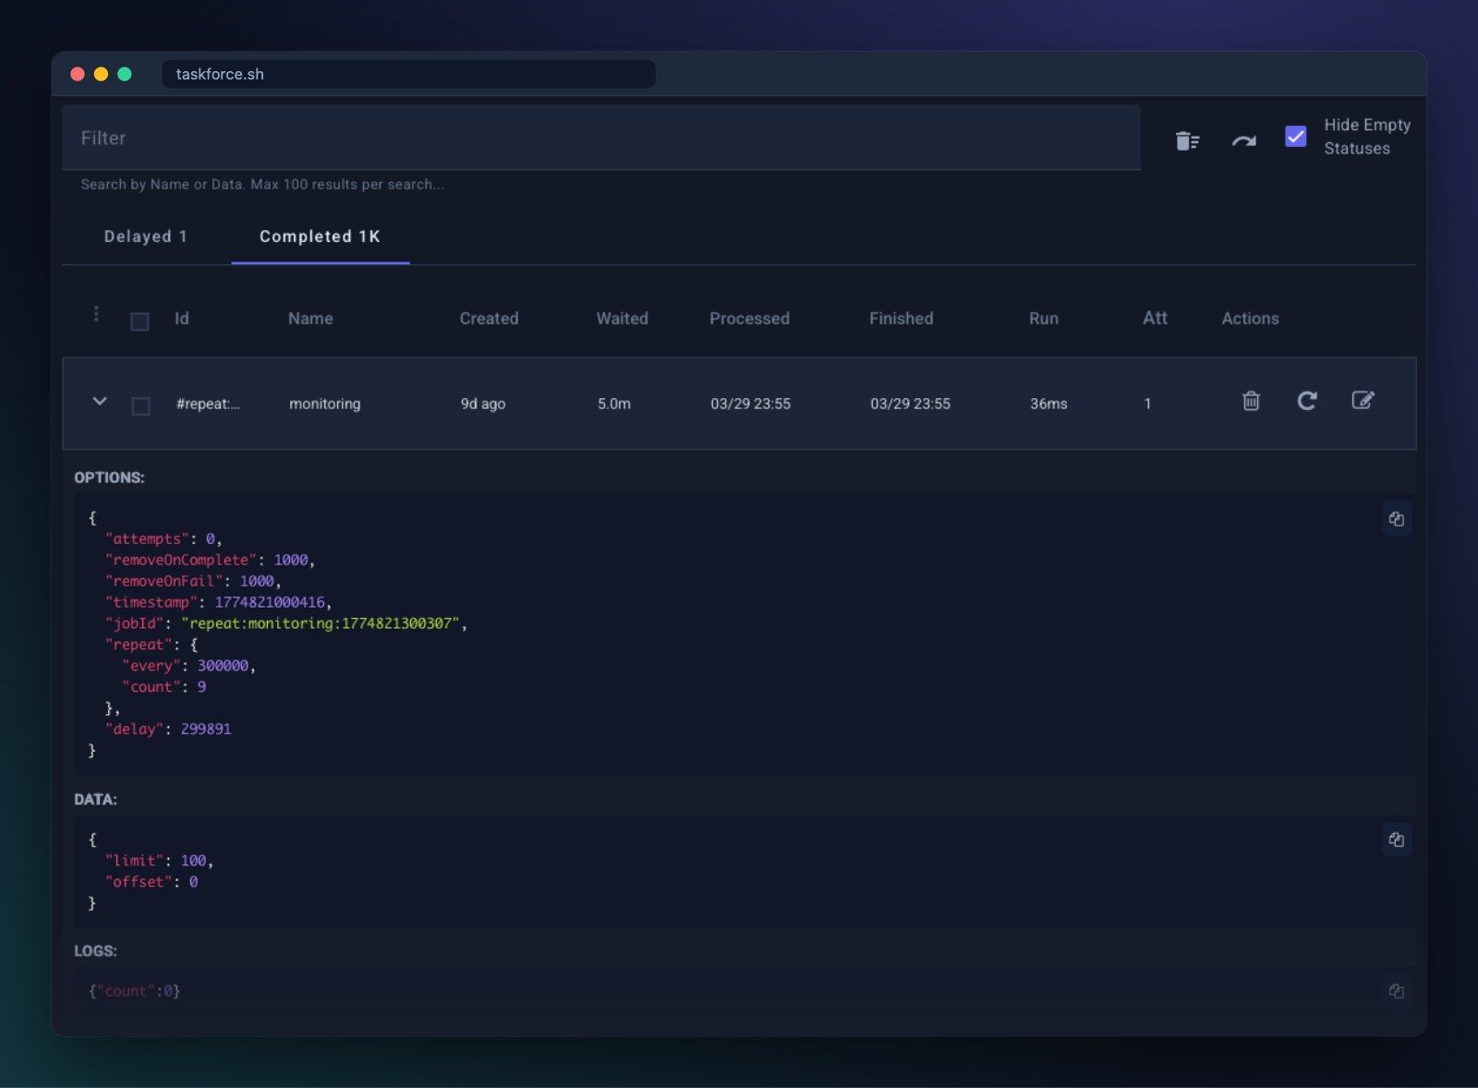Click the 36ms run time value
The image size is (1478, 1088).
1048,404
